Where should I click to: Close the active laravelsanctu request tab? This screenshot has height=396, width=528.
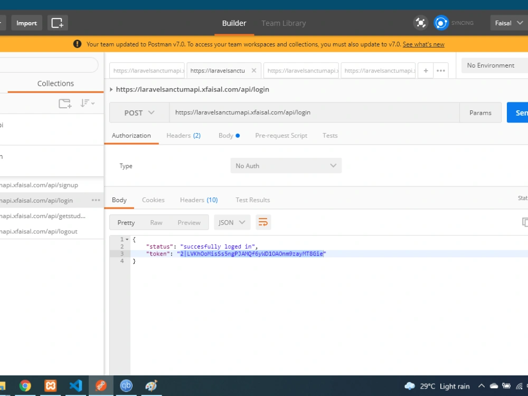point(254,70)
